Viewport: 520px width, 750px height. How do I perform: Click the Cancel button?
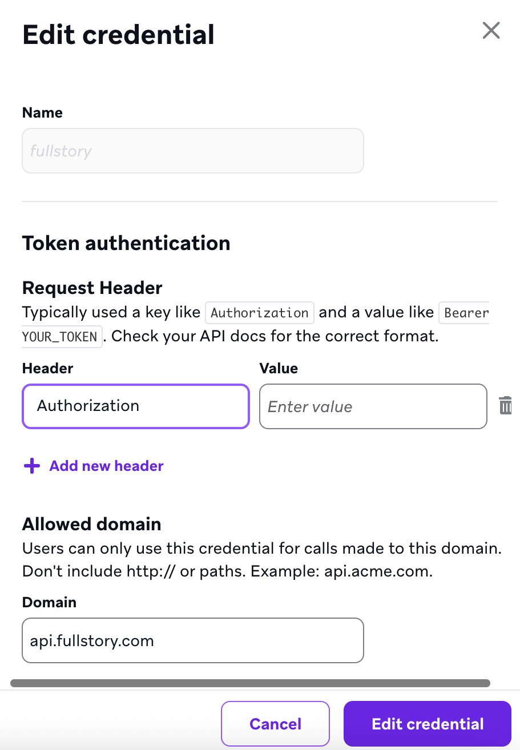(275, 723)
